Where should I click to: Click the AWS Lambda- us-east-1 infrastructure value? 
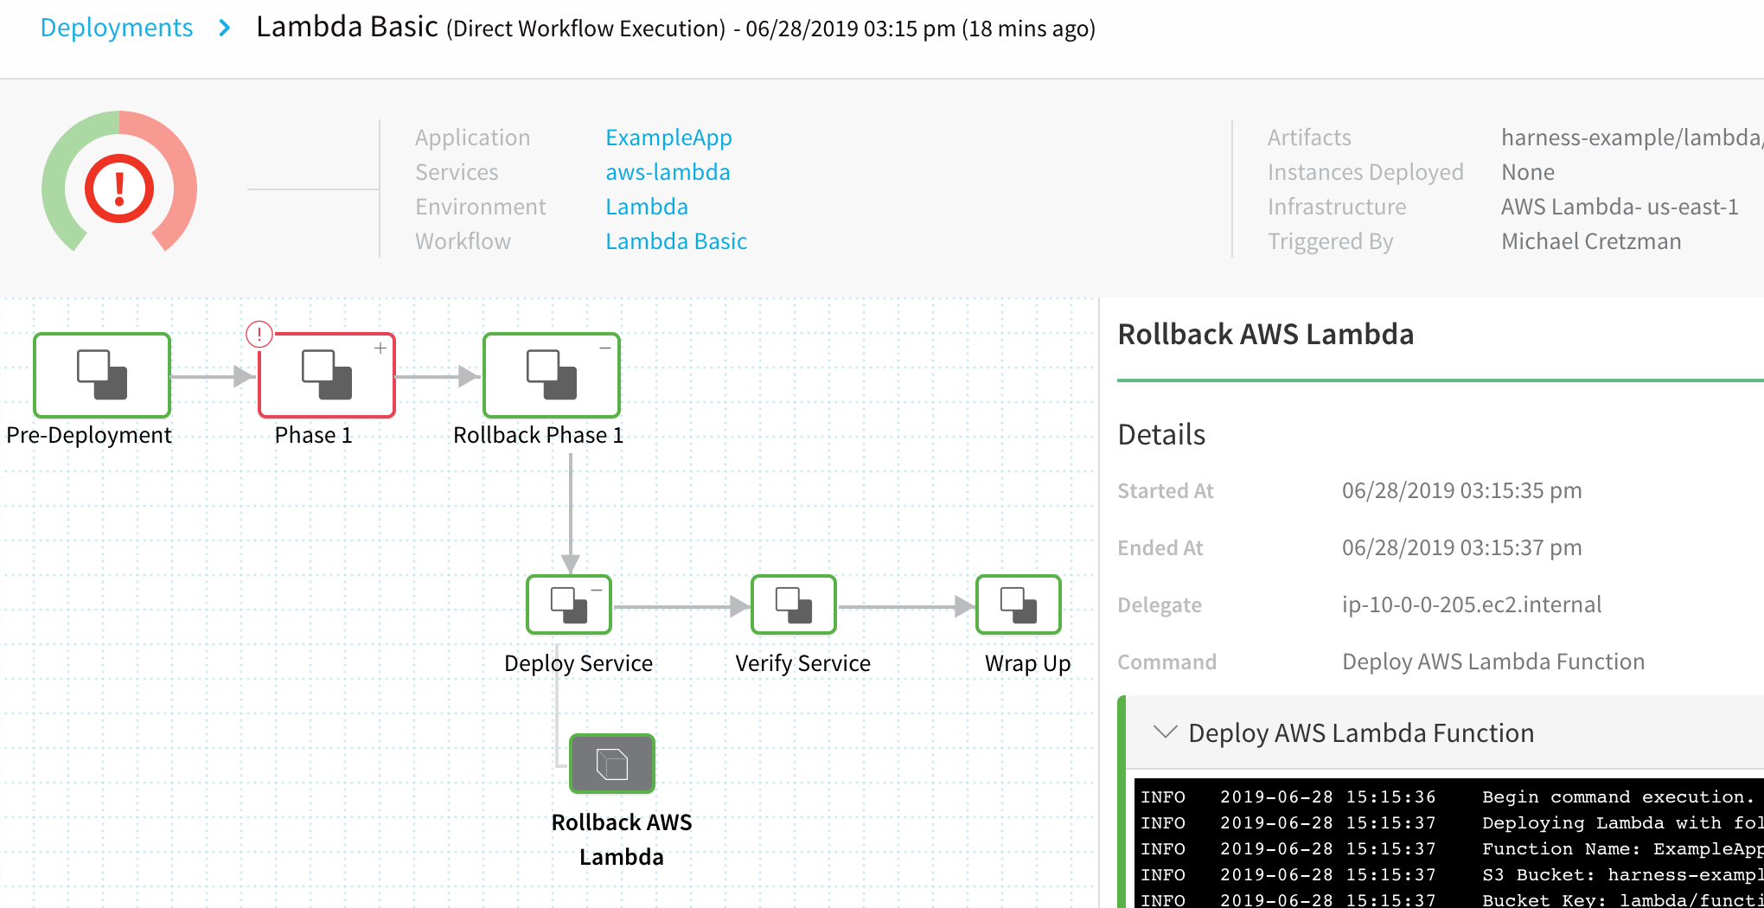tap(1620, 207)
